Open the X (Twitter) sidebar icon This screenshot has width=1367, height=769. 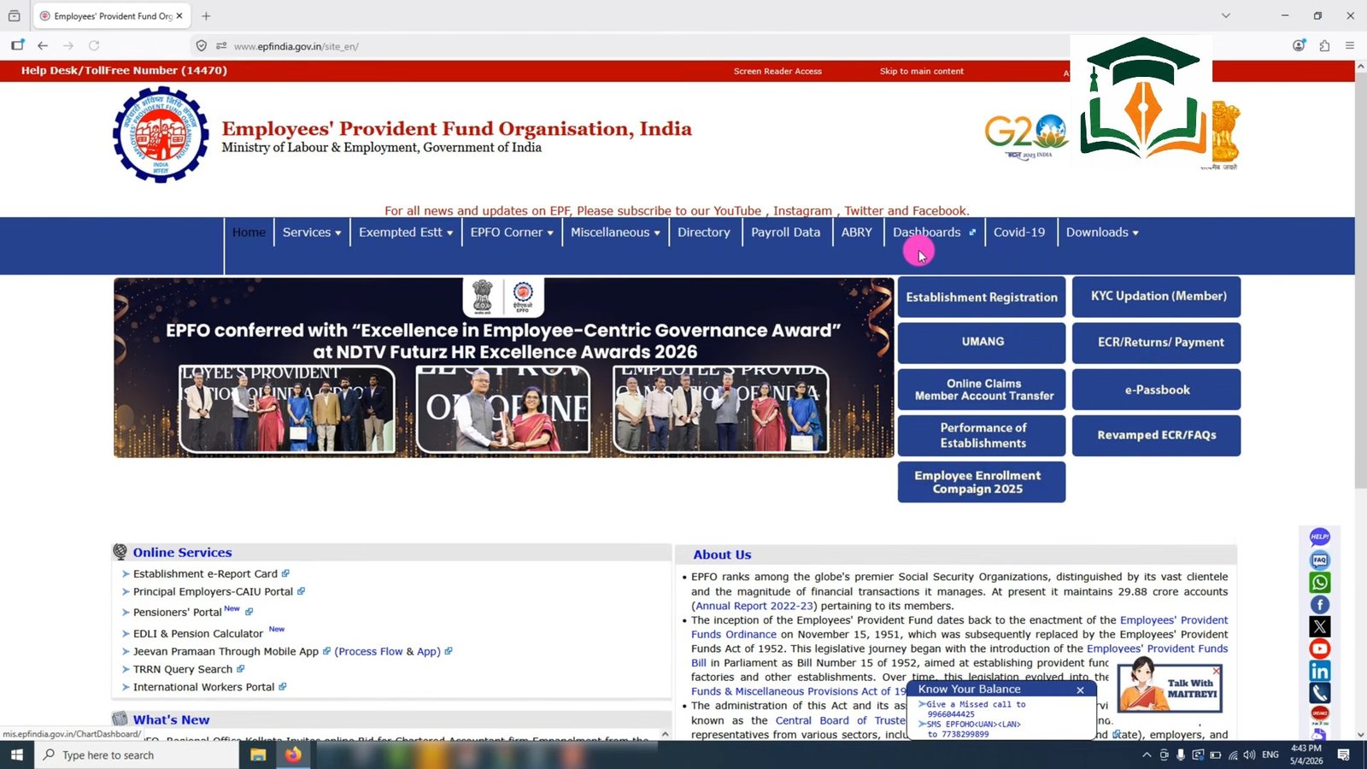(x=1319, y=627)
